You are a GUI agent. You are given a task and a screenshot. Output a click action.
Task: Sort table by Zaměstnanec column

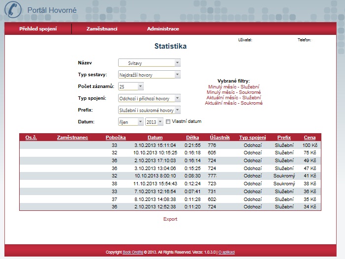72,138
